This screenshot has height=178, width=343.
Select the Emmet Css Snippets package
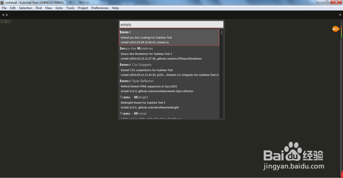click(x=169, y=70)
